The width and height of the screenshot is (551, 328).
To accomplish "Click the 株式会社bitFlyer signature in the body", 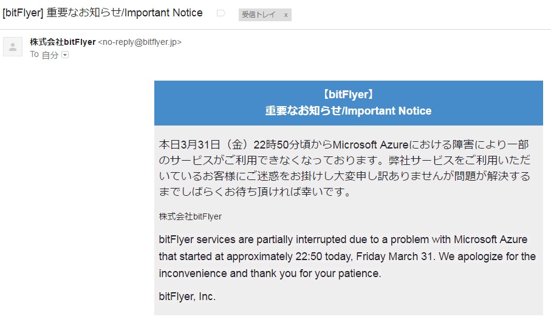I will click(x=190, y=216).
